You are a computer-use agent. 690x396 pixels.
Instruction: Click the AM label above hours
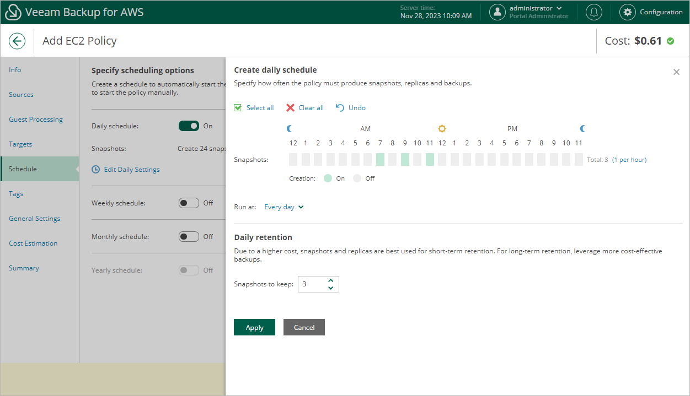tap(366, 129)
